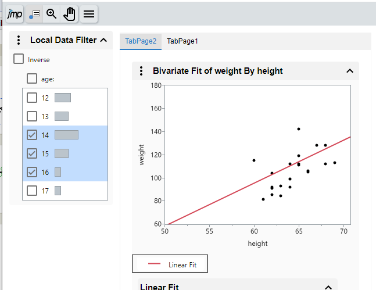Click the age 17 histogram bar
The height and width of the screenshot is (290, 376).
point(58,191)
